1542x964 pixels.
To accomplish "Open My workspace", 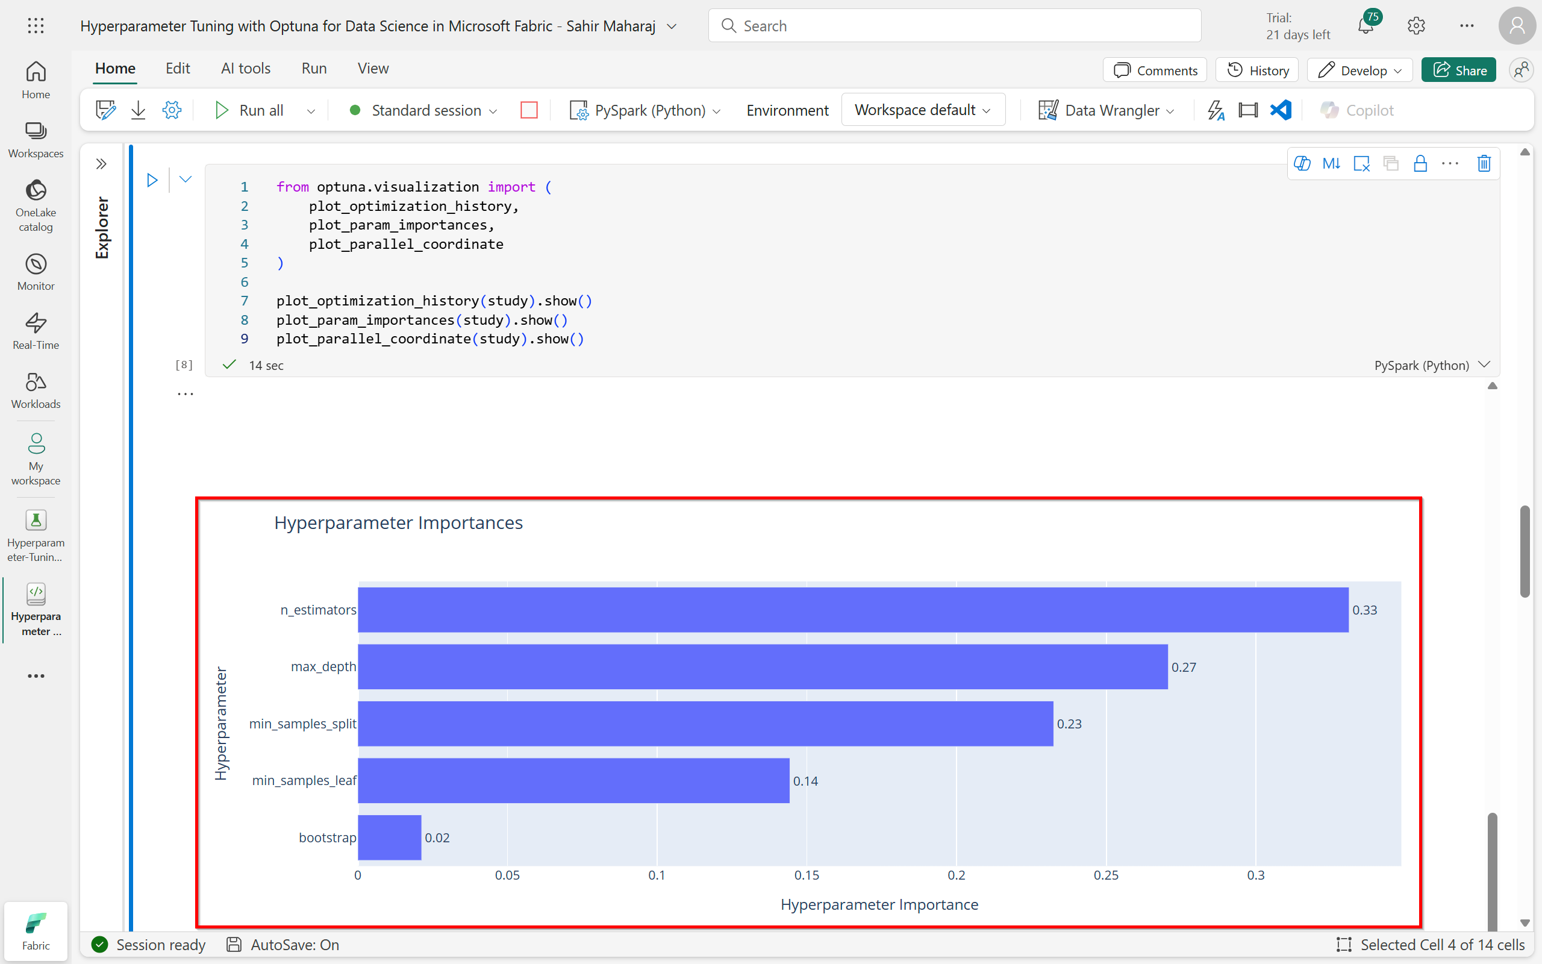I will tap(36, 459).
